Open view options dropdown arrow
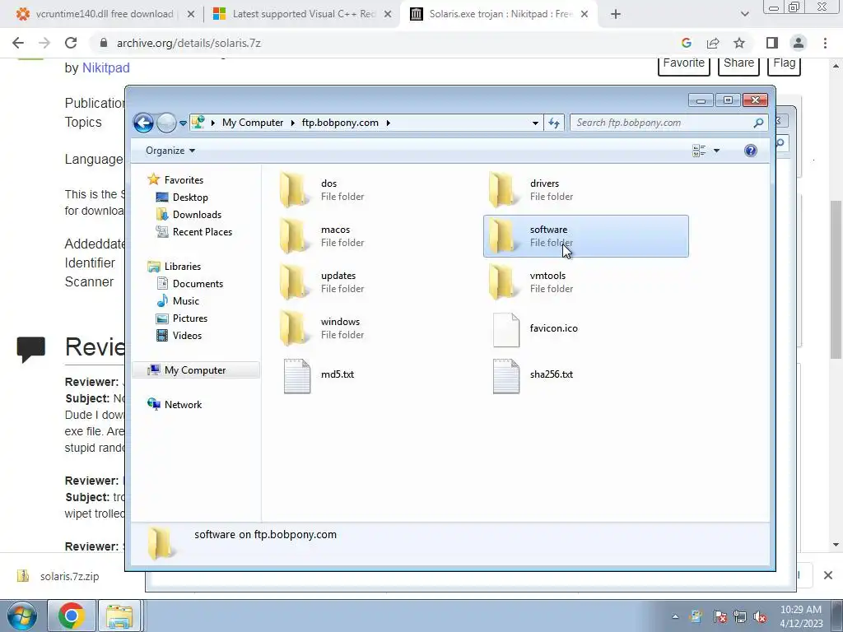The width and height of the screenshot is (843, 632). (716, 151)
